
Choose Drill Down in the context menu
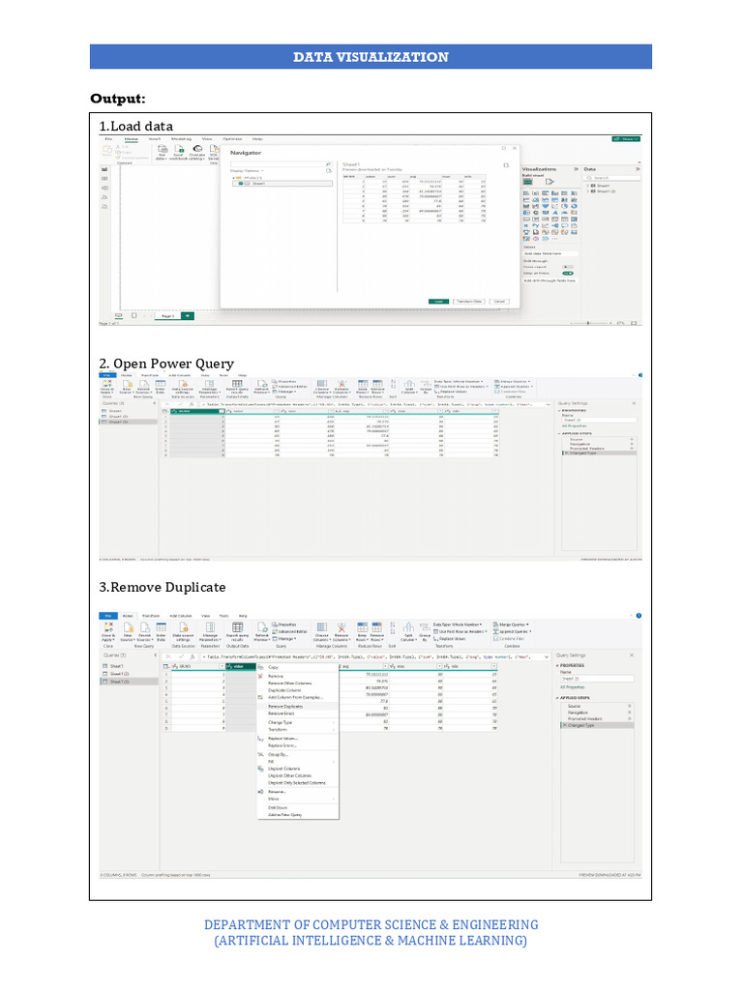pos(278,807)
